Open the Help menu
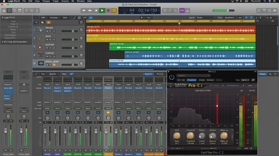Viewport: 279px width, 156px height. (89, 1)
